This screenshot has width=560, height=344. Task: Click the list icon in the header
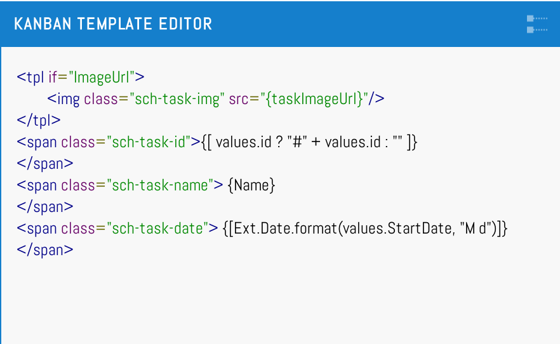click(537, 24)
